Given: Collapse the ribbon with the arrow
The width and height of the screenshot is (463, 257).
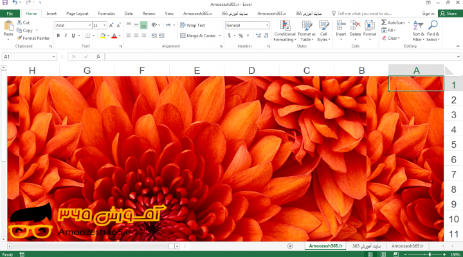Looking at the screenshot, I should [458, 46].
